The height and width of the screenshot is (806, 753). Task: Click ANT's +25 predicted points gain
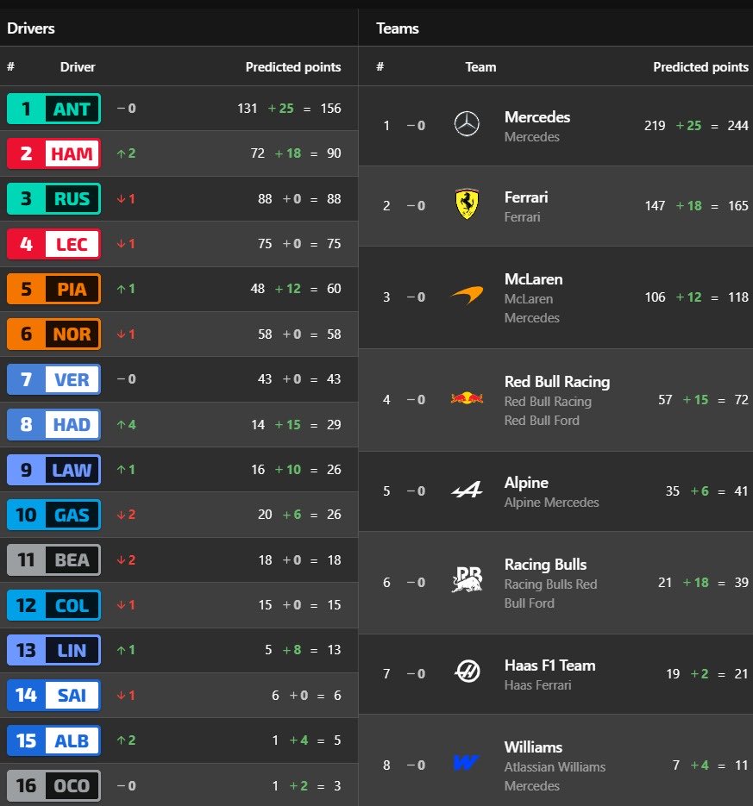281,109
